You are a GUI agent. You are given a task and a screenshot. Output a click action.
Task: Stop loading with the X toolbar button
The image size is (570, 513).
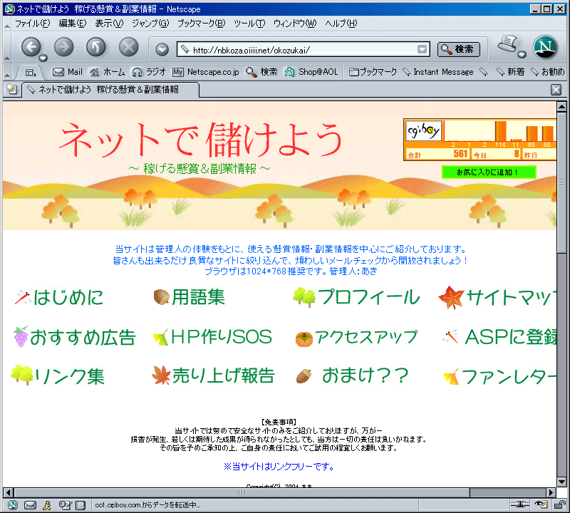[129, 47]
